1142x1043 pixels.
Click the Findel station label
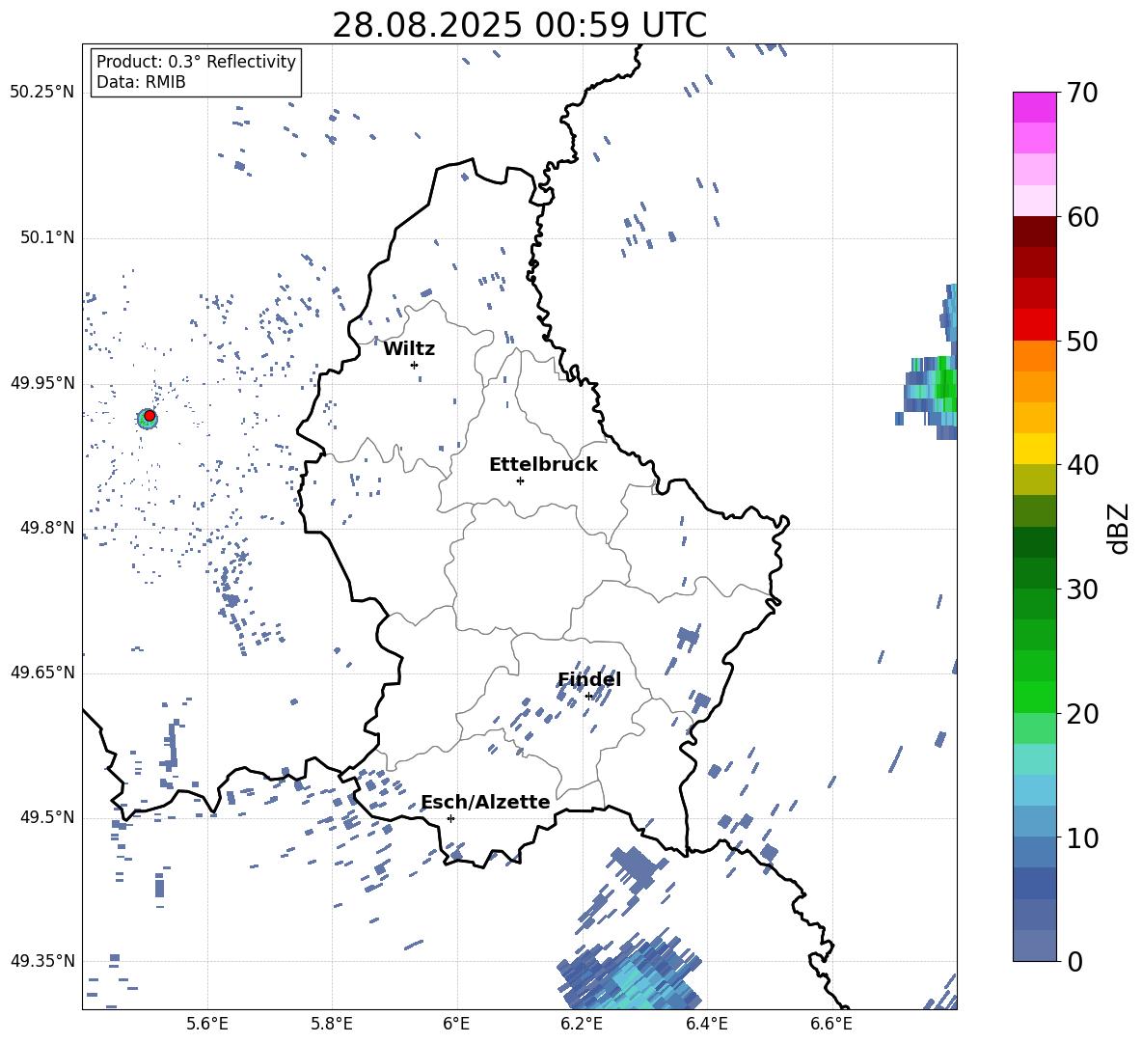point(589,679)
